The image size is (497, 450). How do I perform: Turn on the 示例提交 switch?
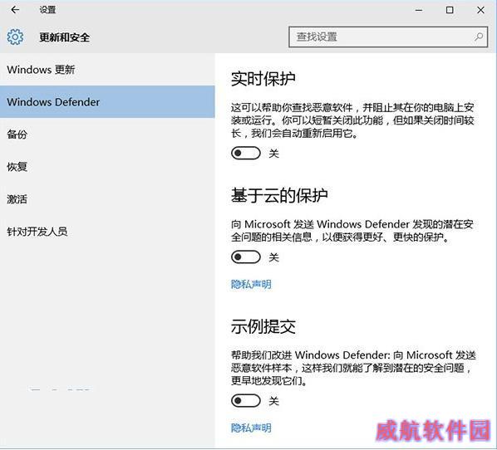coord(246,400)
